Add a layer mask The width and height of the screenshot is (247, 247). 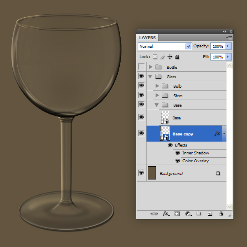click(177, 214)
